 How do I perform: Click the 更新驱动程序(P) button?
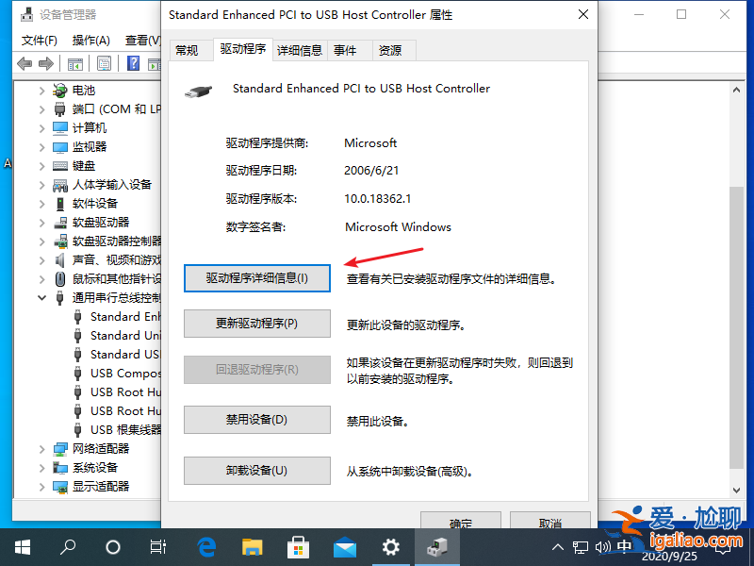click(x=256, y=325)
